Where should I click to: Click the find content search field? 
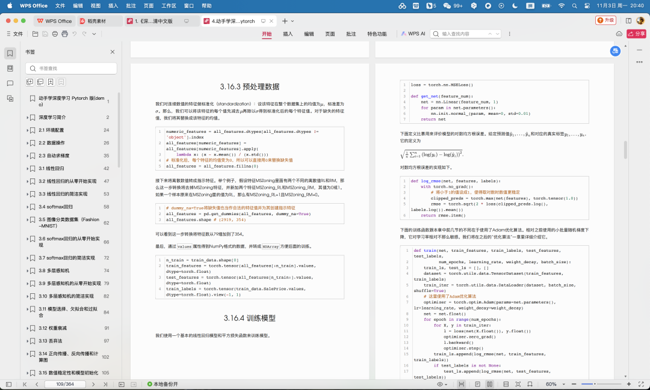click(x=465, y=34)
